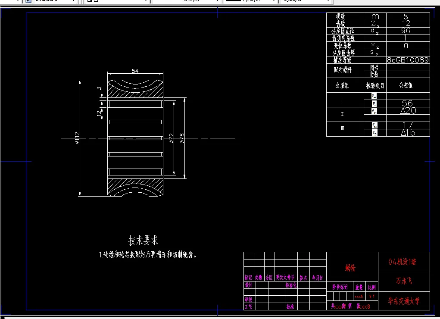Select the horizontal dashed centerline
The width and height of the screenshot is (440, 319).
click(148, 138)
